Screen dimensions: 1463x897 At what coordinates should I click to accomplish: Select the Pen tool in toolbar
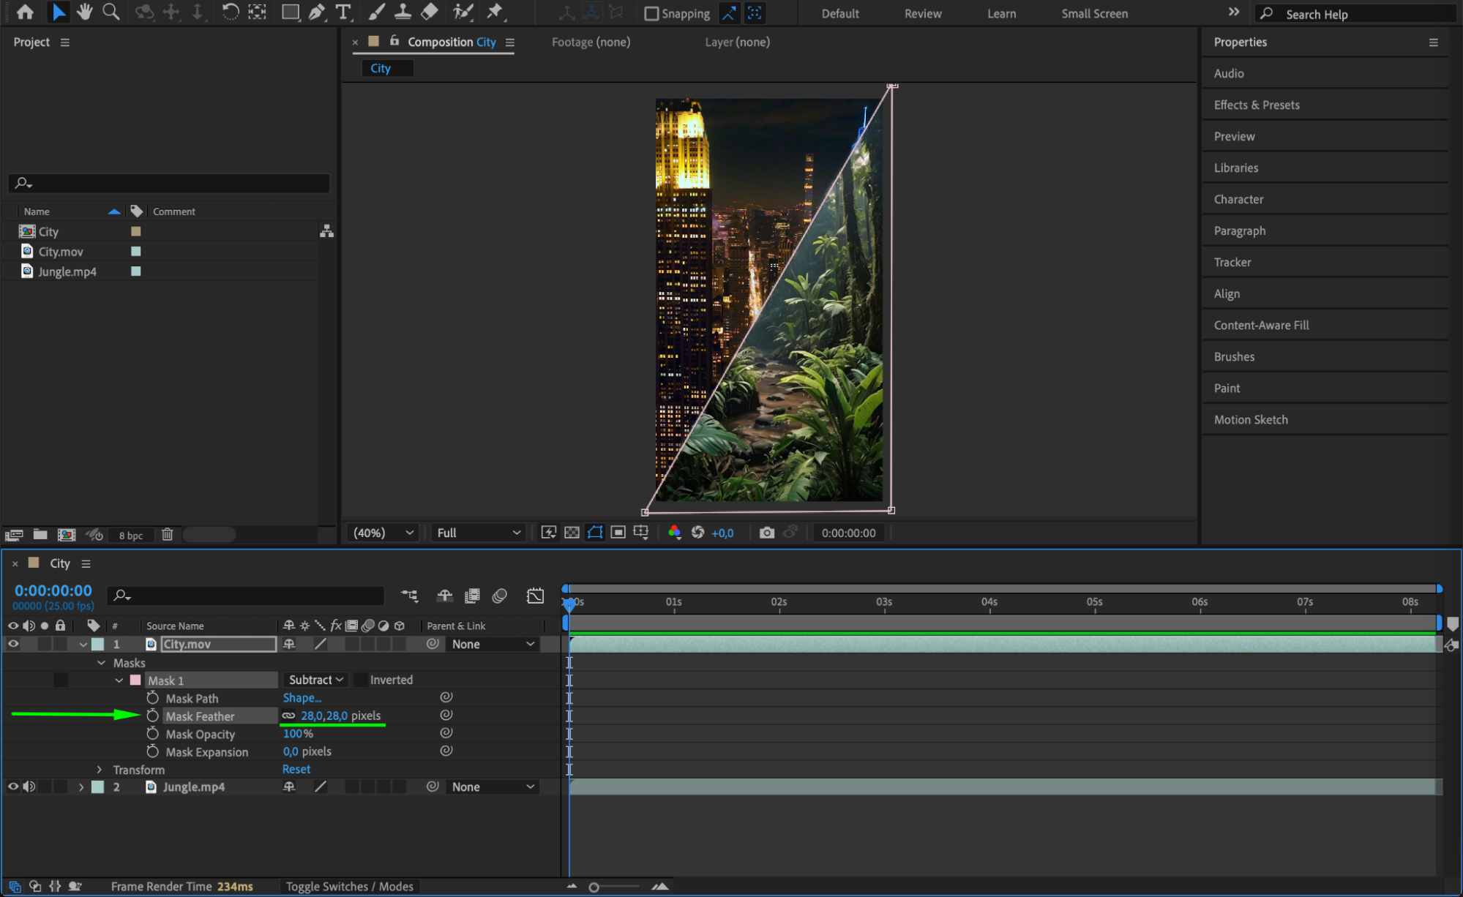click(x=317, y=12)
